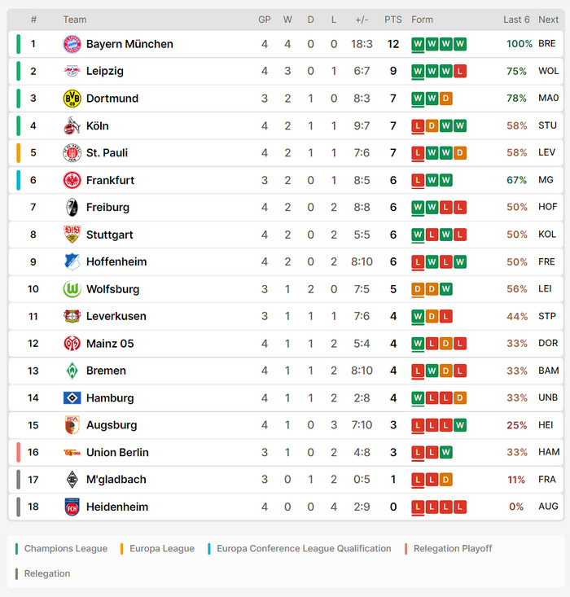Click the Bayern München club crest
Screen dimensions: 570x597
coord(72,44)
